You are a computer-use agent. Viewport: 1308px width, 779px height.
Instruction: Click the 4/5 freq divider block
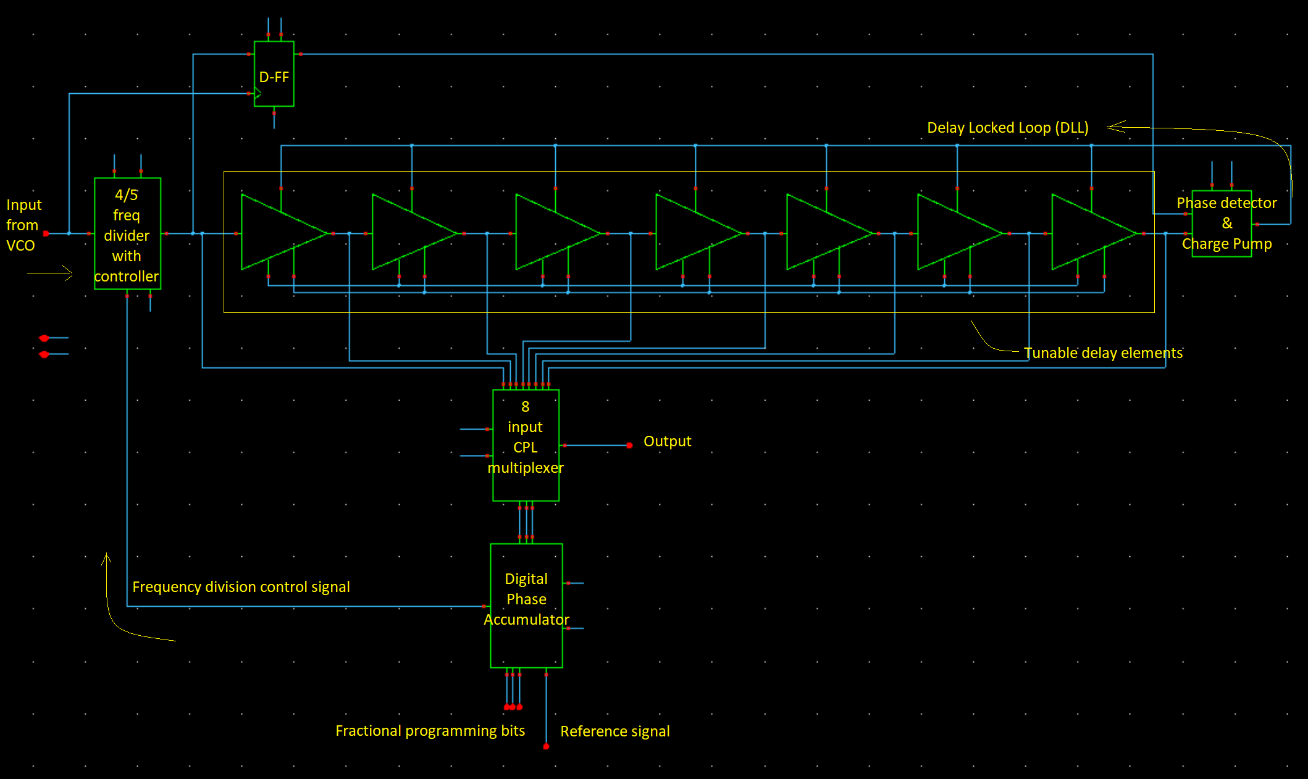(127, 233)
